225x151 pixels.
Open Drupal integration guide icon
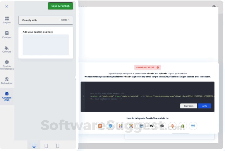click(x=110, y=126)
